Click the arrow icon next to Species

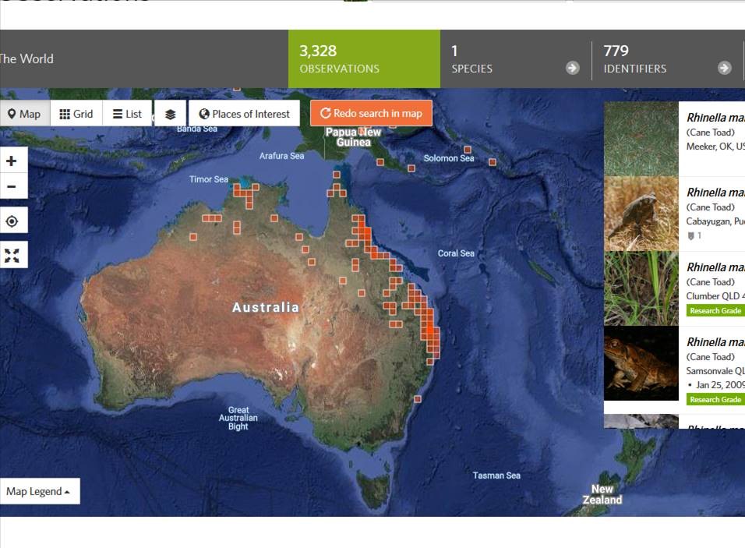click(x=573, y=68)
